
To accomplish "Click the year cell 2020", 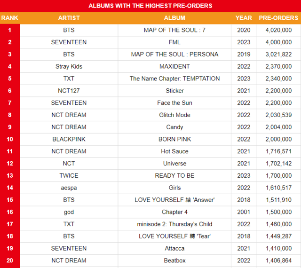I will [244, 30].
